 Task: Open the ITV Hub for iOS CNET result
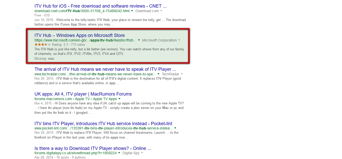100,6
